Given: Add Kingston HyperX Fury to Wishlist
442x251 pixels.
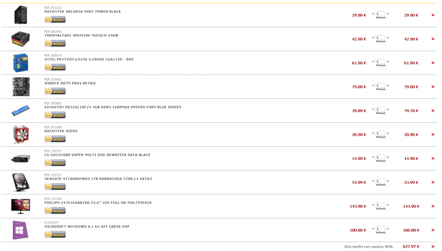Looking at the screenshot, I should (x=55, y=115).
